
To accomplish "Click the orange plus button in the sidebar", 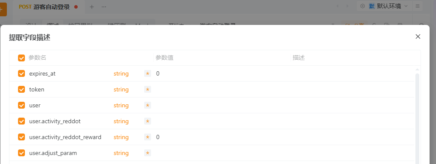I will coord(3,9).
